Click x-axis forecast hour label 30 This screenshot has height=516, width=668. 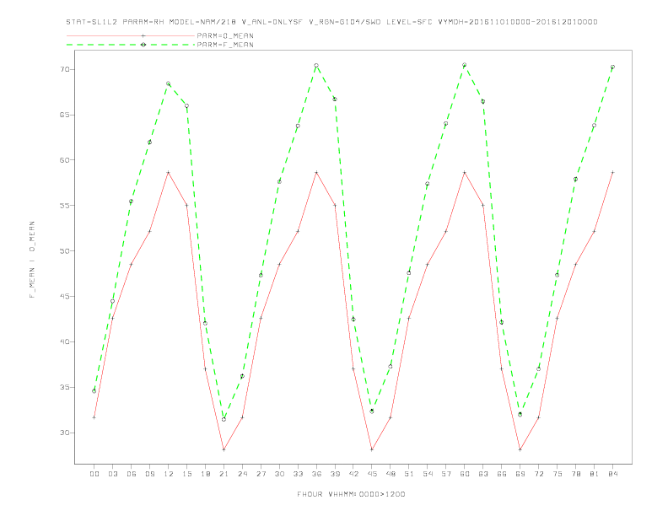pyautogui.click(x=279, y=474)
